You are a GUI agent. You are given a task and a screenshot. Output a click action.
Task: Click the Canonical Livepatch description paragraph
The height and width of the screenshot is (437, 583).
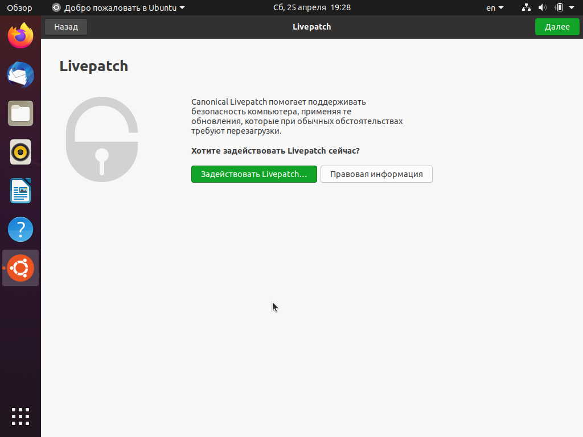tap(297, 116)
